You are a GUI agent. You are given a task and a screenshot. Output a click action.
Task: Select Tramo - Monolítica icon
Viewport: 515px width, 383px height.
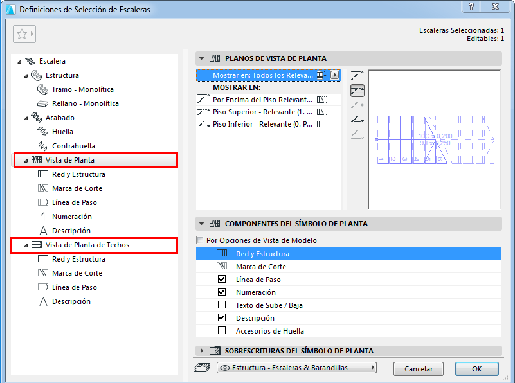pyautogui.click(x=42, y=89)
